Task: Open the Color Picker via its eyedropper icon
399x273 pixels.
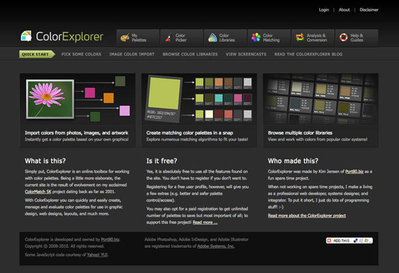Action: coord(168,38)
